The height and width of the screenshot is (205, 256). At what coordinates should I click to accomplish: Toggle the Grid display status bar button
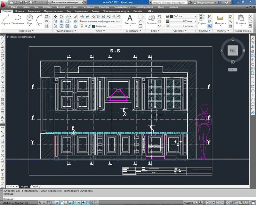coord(48,203)
